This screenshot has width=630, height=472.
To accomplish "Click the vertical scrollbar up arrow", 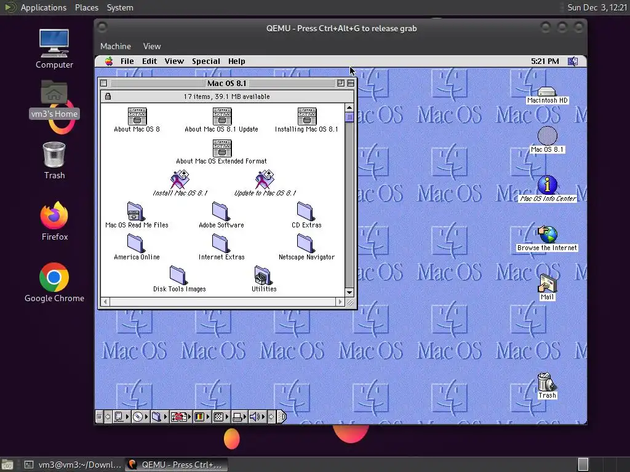I will coord(349,108).
